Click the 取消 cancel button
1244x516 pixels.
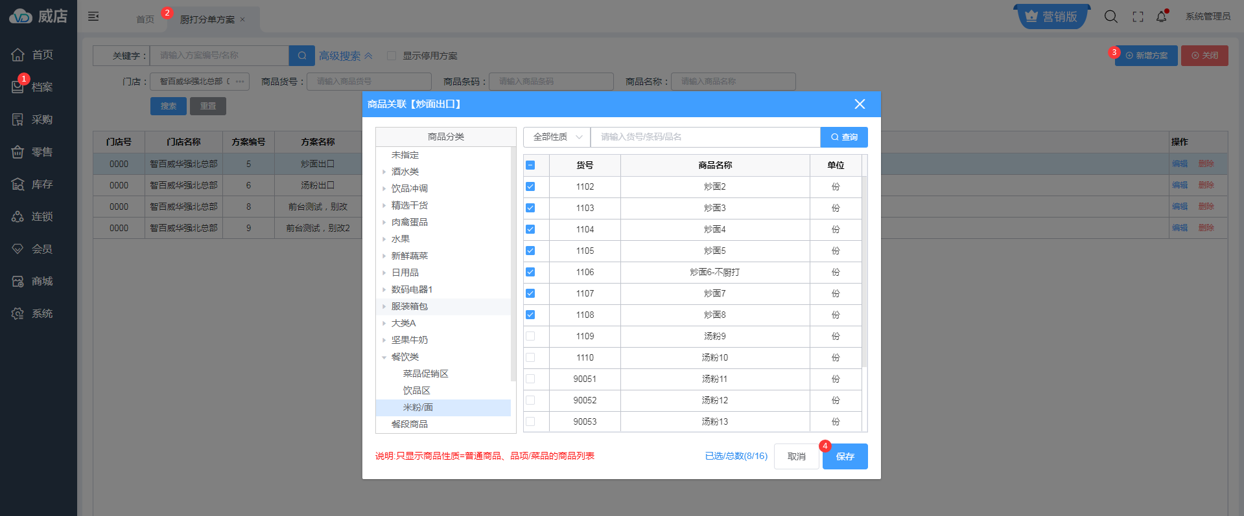click(796, 456)
